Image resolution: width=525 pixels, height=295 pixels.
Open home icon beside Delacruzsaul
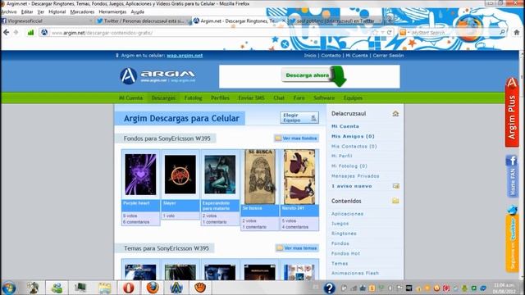(x=395, y=114)
